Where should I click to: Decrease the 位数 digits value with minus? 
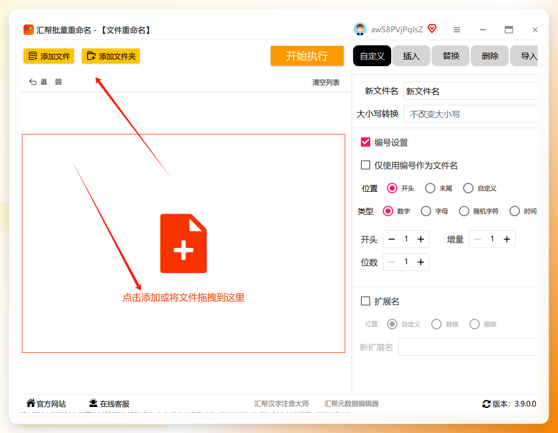392,262
